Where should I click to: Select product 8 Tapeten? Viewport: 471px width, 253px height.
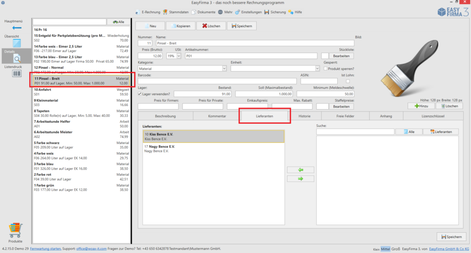click(81, 113)
